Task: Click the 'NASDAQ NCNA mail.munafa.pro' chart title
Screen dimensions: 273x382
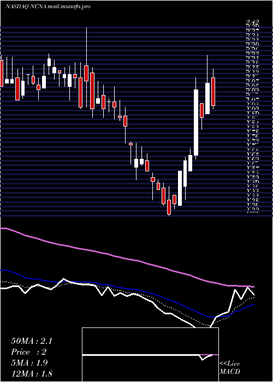Action: 48,7
